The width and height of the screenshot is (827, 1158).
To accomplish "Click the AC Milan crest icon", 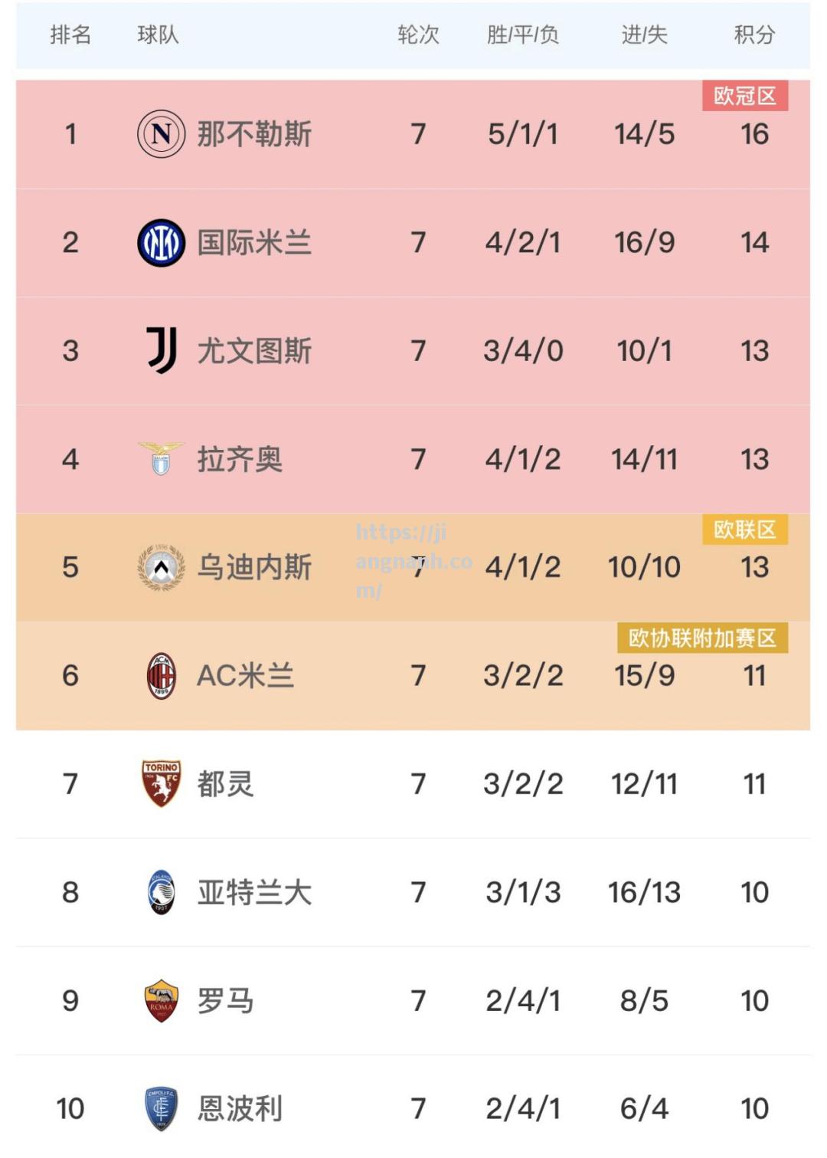I will click(x=161, y=676).
